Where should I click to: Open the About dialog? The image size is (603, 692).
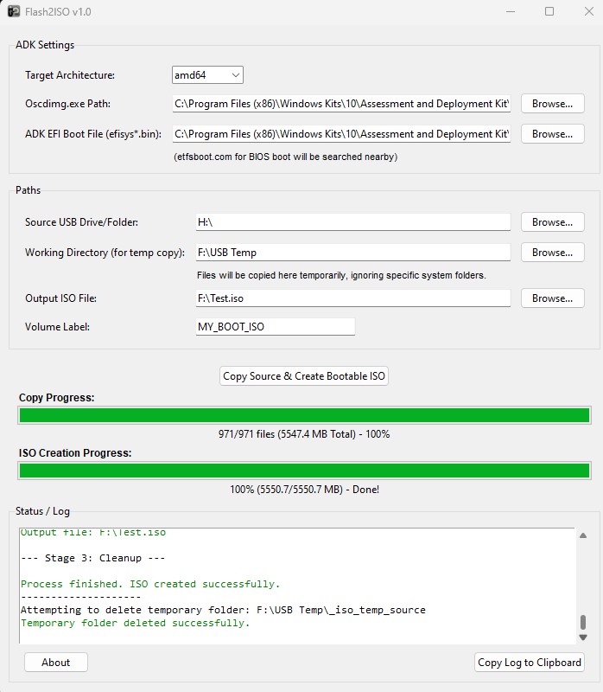pyautogui.click(x=56, y=663)
